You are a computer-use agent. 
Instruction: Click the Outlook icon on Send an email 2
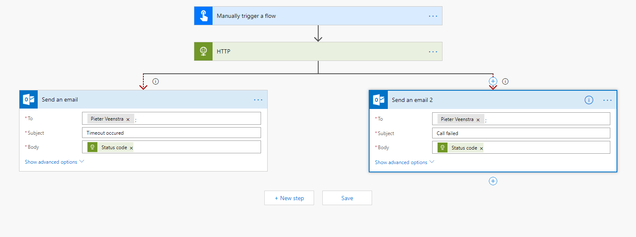[379, 100]
